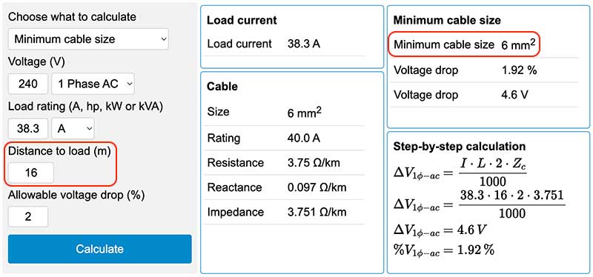Click the final %V 1.92 % formula line
The image size is (593, 277).
click(x=444, y=250)
